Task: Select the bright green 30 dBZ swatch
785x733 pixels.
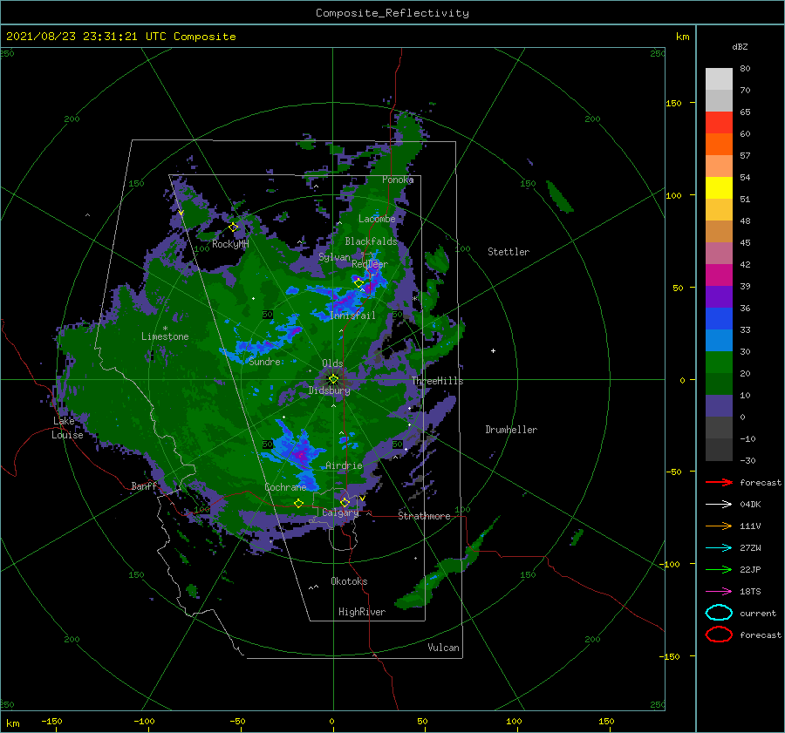Action: click(719, 362)
